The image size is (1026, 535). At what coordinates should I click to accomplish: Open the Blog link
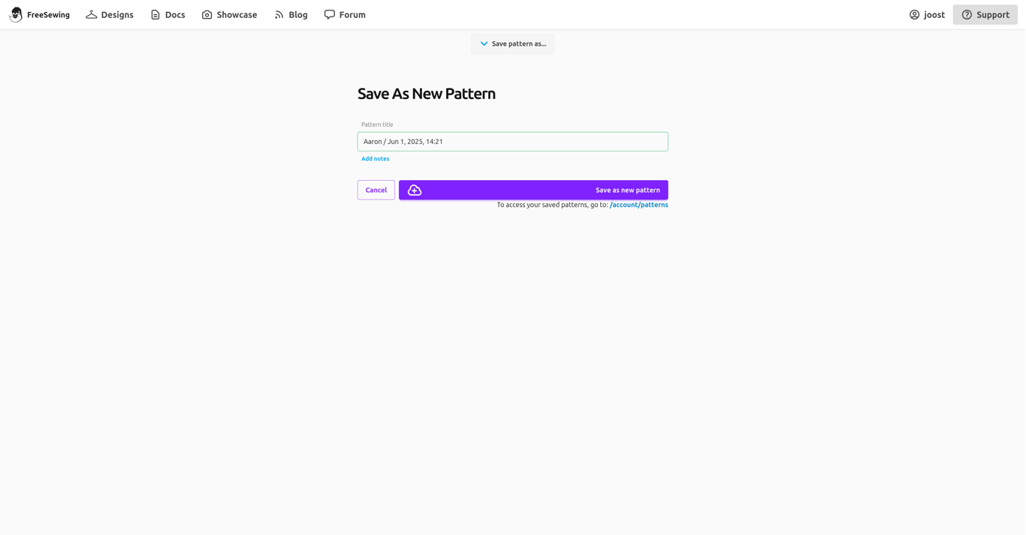click(291, 14)
